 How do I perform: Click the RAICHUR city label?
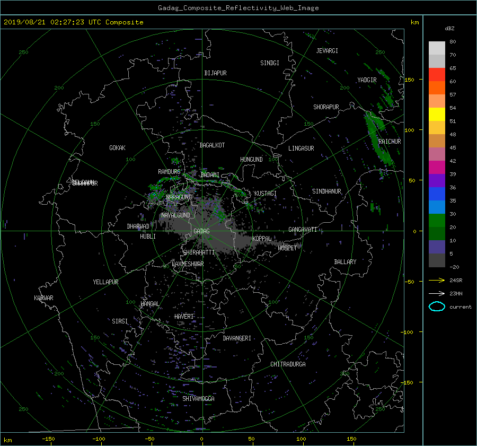click(x=390, y=142)
